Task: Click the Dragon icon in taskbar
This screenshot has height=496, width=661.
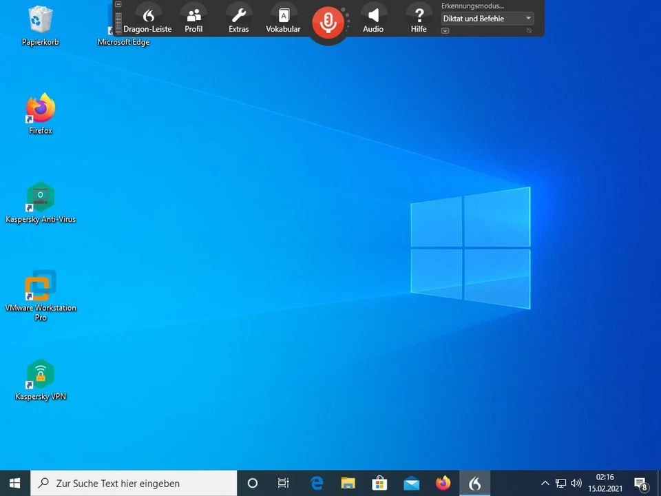Action: [474, 484]
